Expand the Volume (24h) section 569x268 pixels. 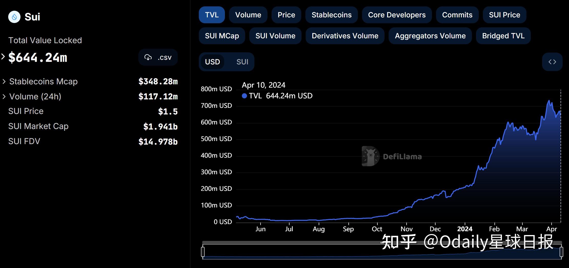4,96
